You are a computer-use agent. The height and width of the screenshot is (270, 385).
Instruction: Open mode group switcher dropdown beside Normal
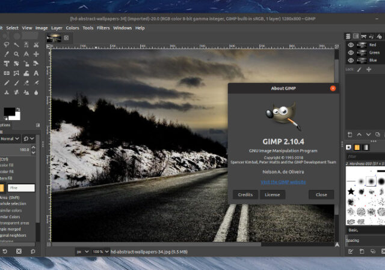pos(29,139)
